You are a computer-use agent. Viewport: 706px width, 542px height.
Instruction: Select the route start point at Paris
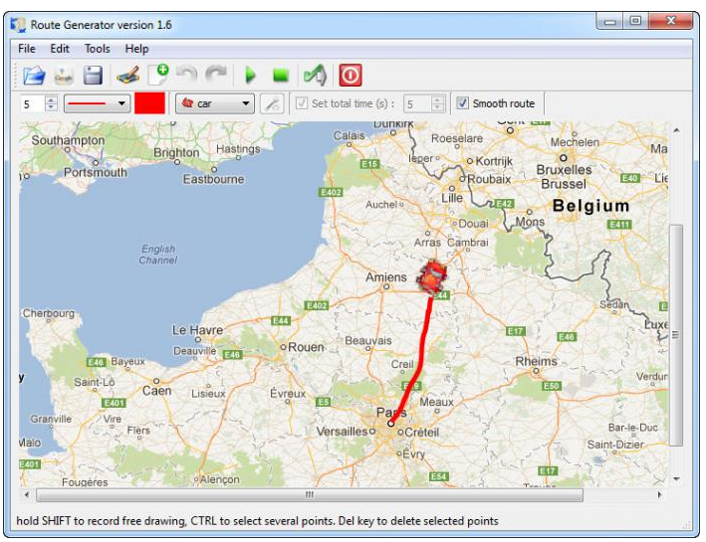[x=390, y=424]
